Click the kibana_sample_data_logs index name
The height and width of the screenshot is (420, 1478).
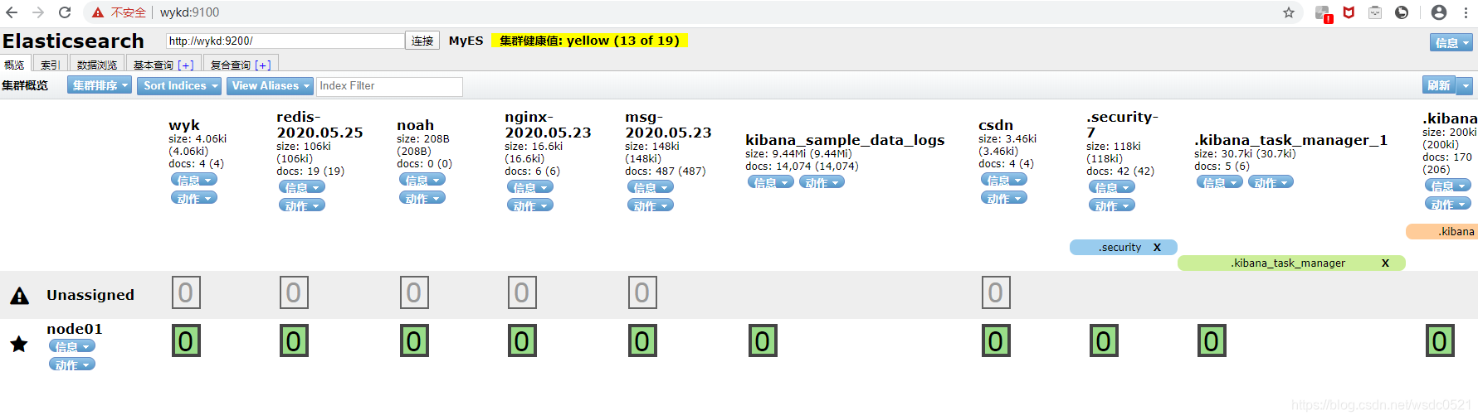[x=845, y=140]
